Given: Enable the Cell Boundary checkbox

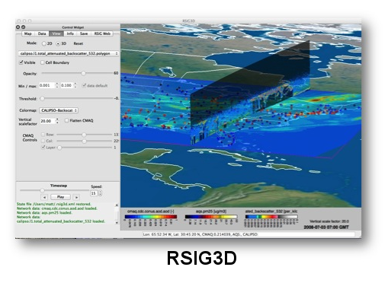Looking at the screenshot, I should click(x=43, y=62).
